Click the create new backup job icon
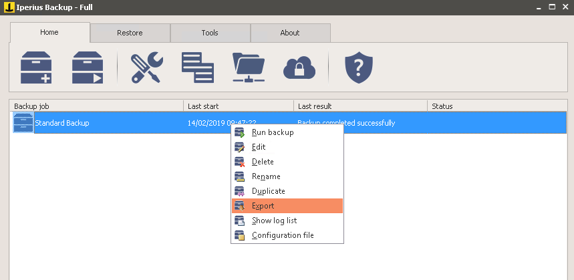Screen dimensions: 574x280 pyautogui.click(x=36, y=67)
